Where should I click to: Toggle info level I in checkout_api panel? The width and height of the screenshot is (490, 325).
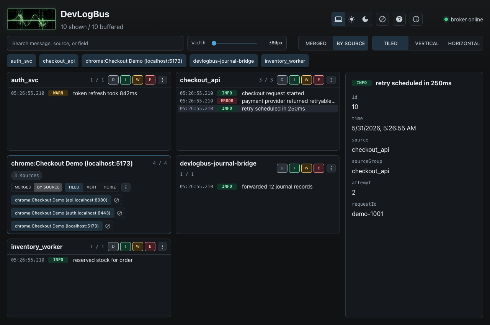click(294, 80)
